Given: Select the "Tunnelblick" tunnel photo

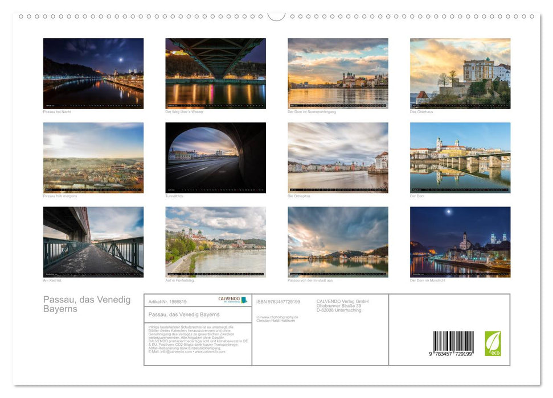Looking at the screenshot, I should click(215, 157).
